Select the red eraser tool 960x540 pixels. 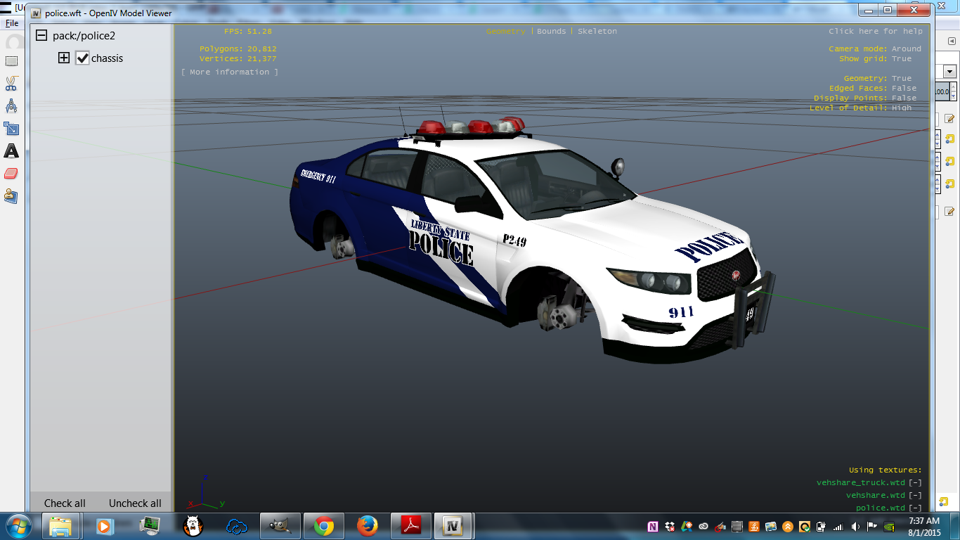click(x=11, y=173)
